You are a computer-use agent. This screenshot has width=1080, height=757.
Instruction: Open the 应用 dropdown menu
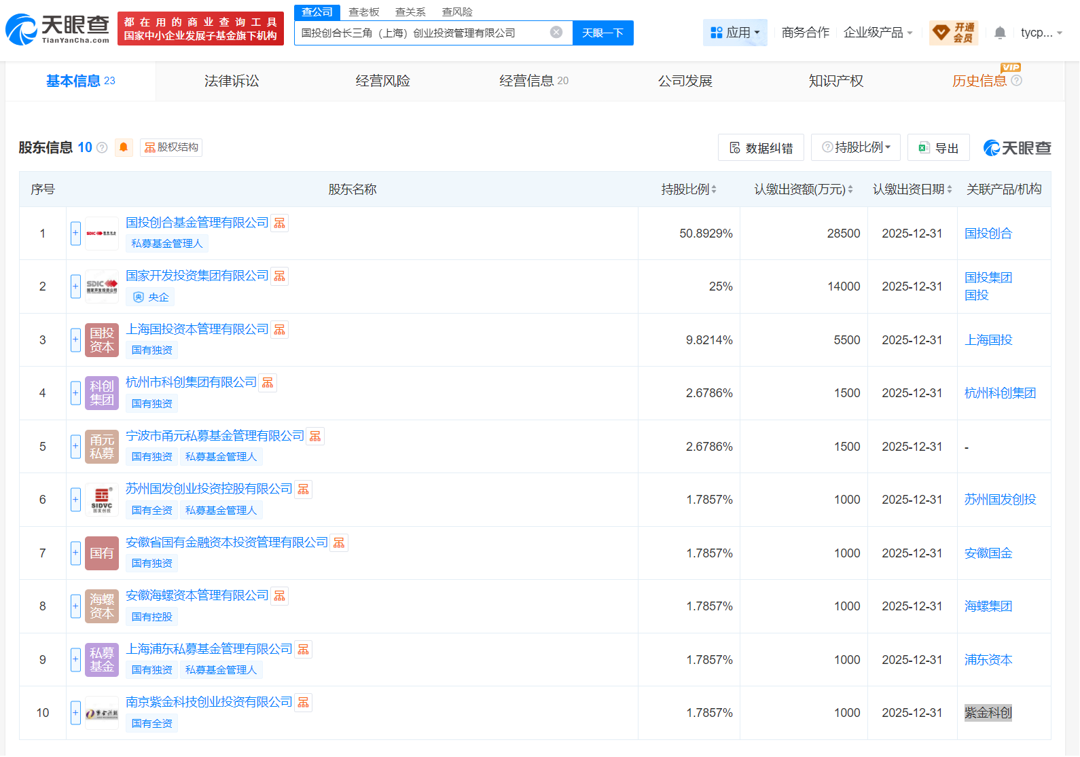coord(735,33)
